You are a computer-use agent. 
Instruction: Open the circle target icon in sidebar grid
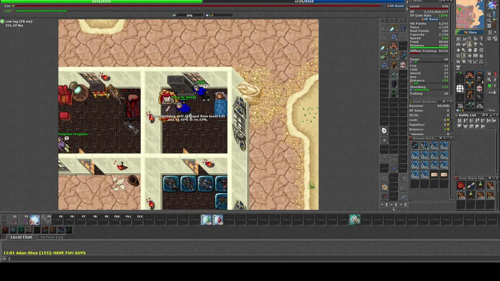[x=458, y=56]
